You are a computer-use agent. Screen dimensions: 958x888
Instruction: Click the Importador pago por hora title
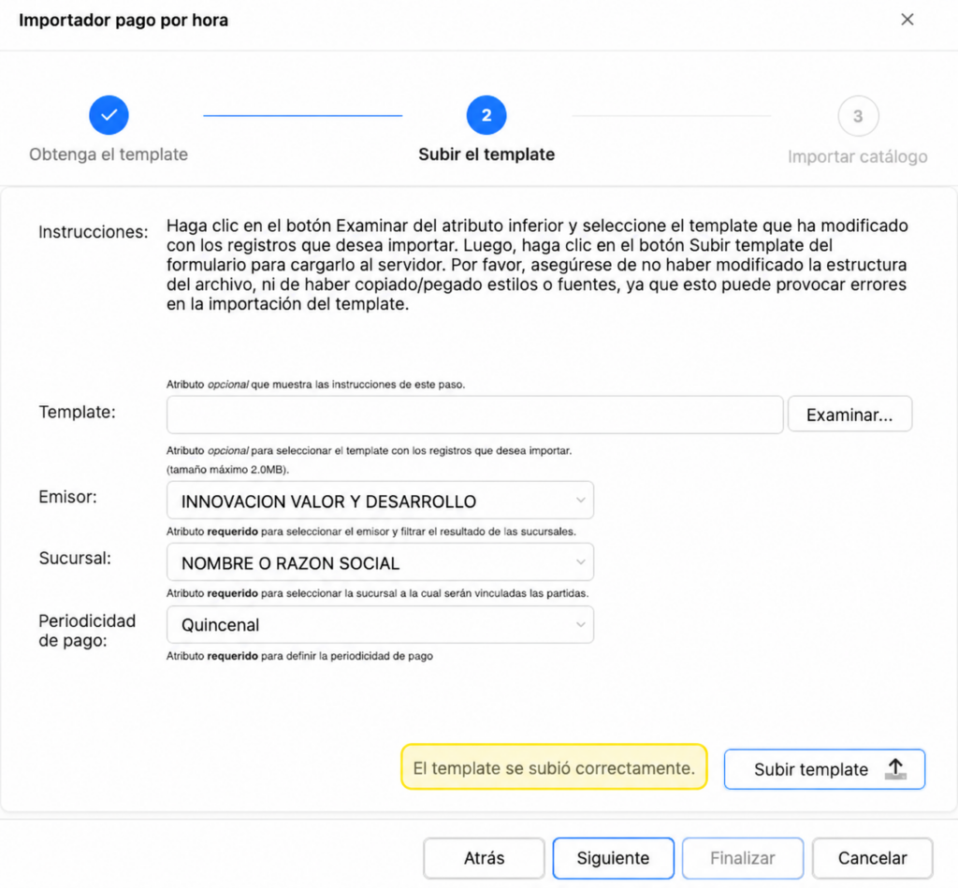pos(123,21)
